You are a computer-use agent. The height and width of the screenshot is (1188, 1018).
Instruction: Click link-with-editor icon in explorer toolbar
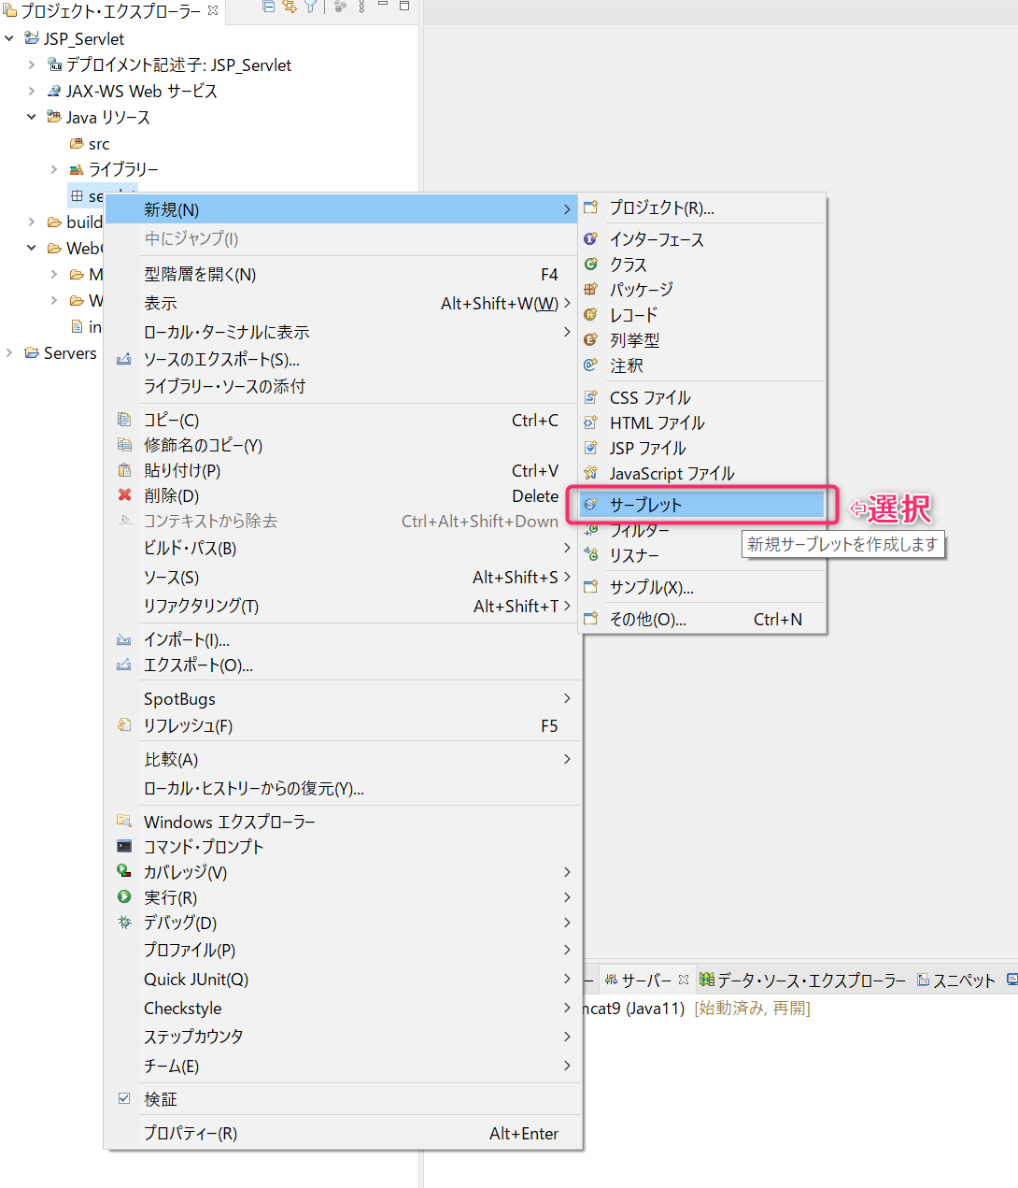tap(290, 7)
